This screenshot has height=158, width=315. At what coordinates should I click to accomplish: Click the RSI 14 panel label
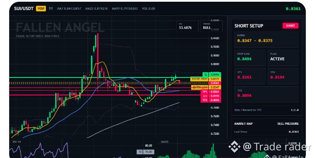17,142
